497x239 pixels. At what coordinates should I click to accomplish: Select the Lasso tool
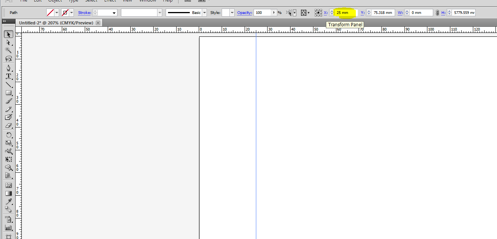[8, 58]
